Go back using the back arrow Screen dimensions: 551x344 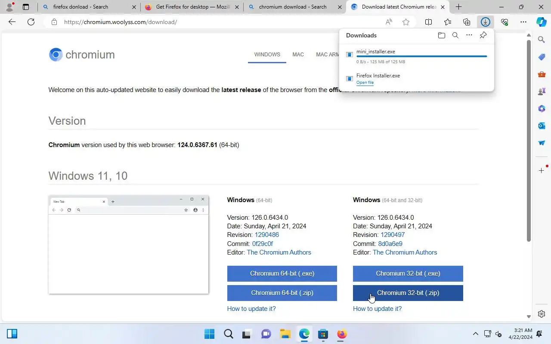pos(12,22)
